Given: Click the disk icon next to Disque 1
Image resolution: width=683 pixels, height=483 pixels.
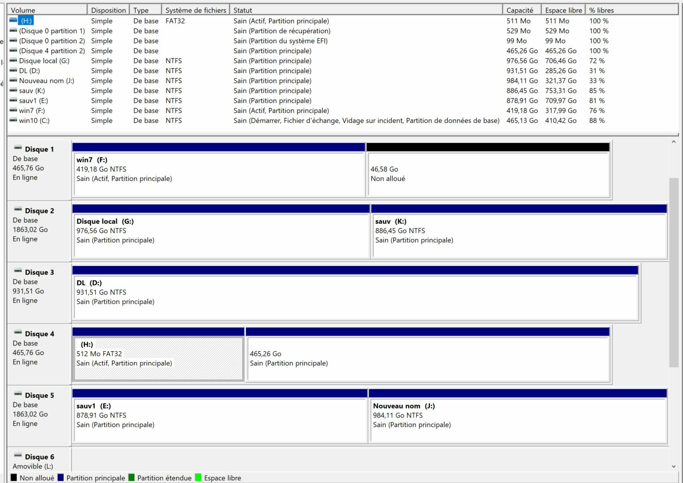Looking at the screenshot, I should pos(18,148).
